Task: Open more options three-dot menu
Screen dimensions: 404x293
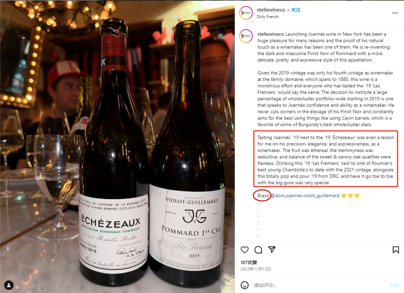Action: [x=395, y=13]
